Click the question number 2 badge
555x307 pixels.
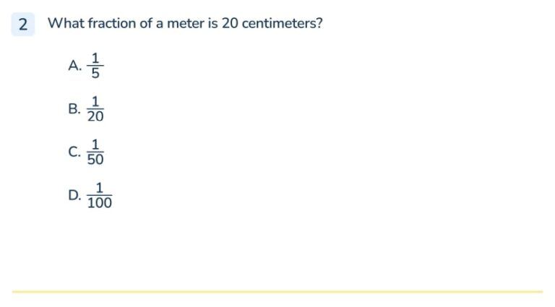click(x=23, y=24)
